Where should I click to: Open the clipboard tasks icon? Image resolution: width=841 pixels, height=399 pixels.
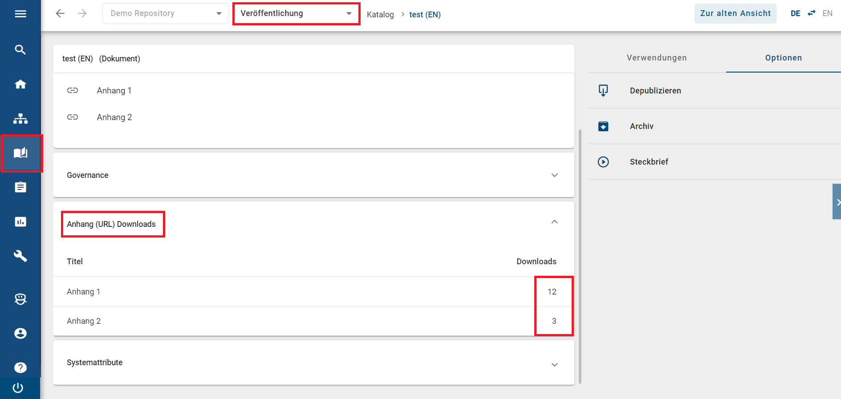pos(20,187)
